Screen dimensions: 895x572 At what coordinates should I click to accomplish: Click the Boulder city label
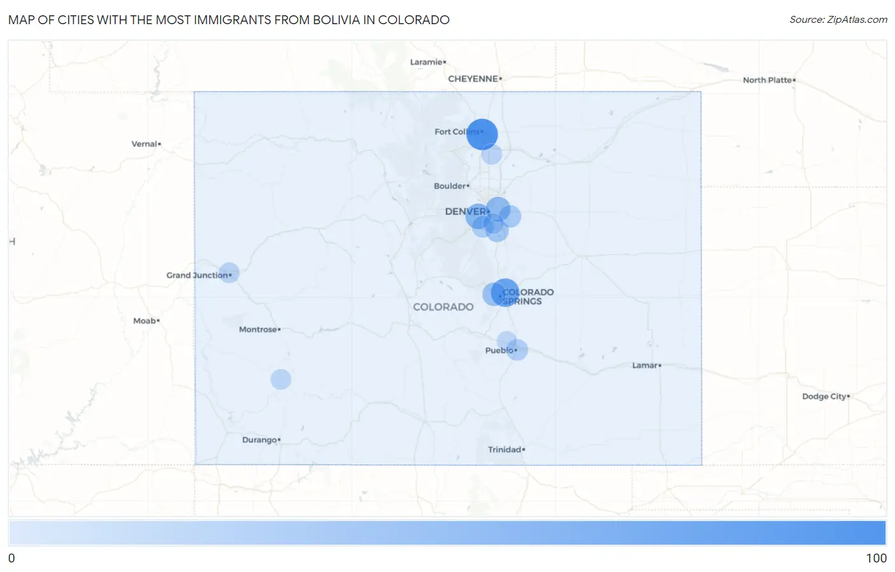(450, 186)
